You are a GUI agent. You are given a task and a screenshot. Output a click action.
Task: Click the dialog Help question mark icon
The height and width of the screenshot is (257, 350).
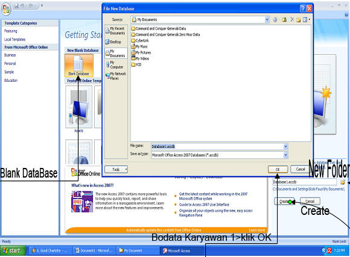(303, 8)
